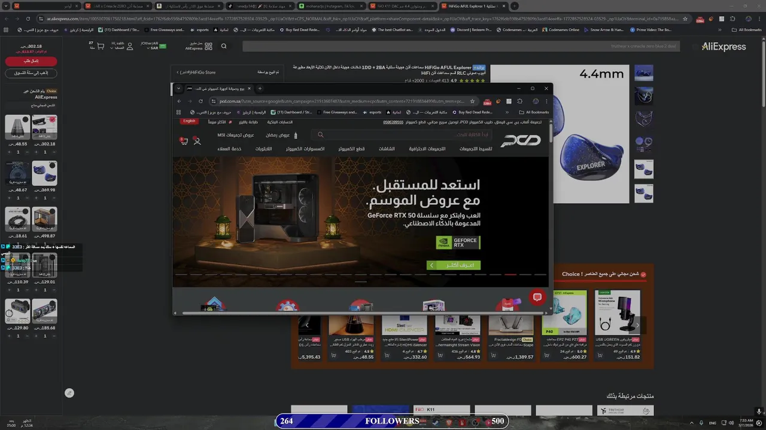
Task: Open professional builds menu on PCD
Action: pyautogui.click(x=427, y=149)
